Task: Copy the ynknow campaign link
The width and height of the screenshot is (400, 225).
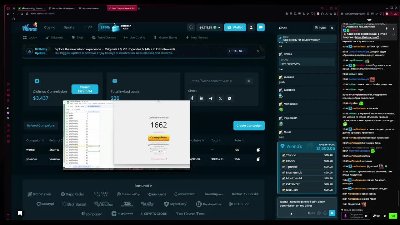Action: [x=258, y=159]
